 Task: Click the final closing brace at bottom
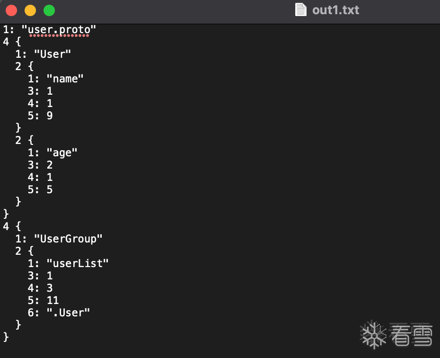pos(6,337)
